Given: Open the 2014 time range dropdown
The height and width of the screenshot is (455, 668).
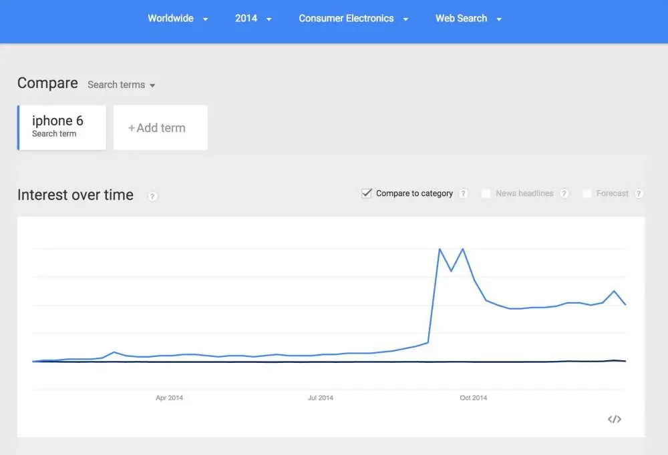Looking at the screenshot, I should (253, 18).
